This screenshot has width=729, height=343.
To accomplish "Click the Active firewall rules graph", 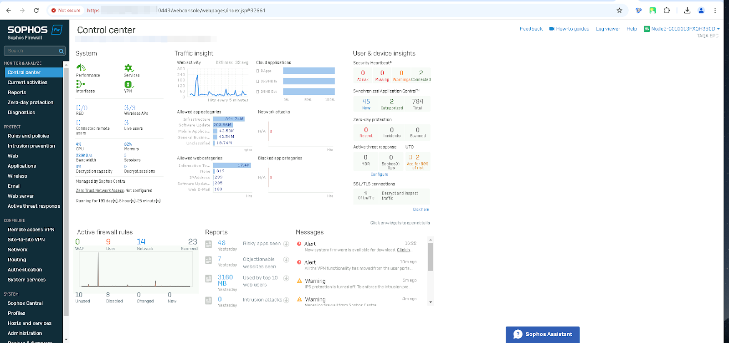I will (135, 269).
